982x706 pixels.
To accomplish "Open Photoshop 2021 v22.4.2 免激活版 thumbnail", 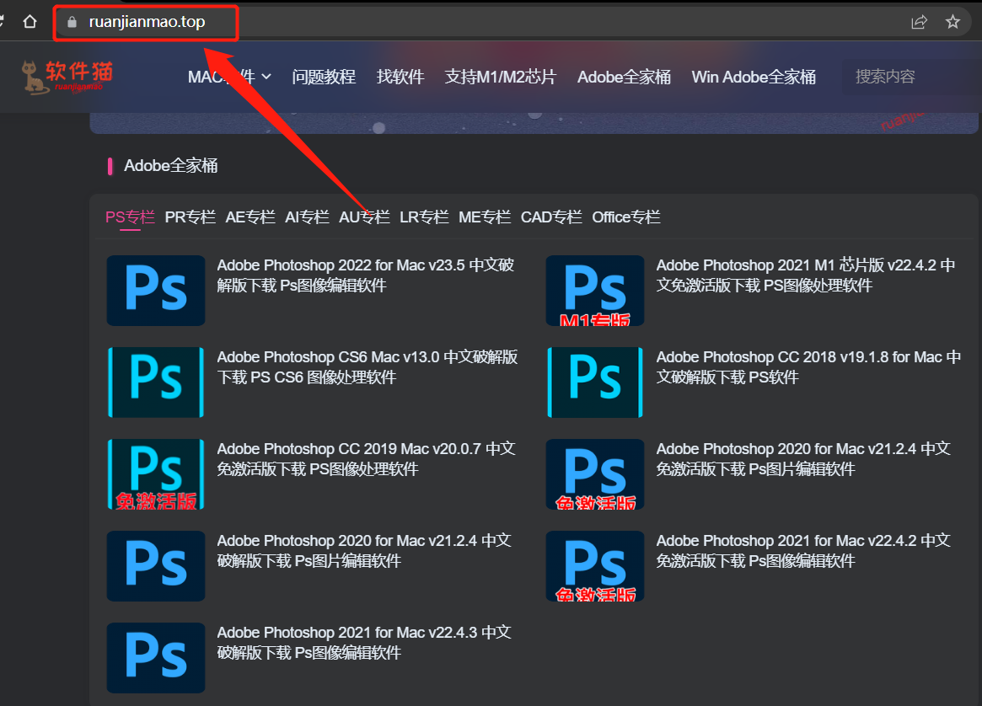I will pyautogui.click(x=595, y=566).
